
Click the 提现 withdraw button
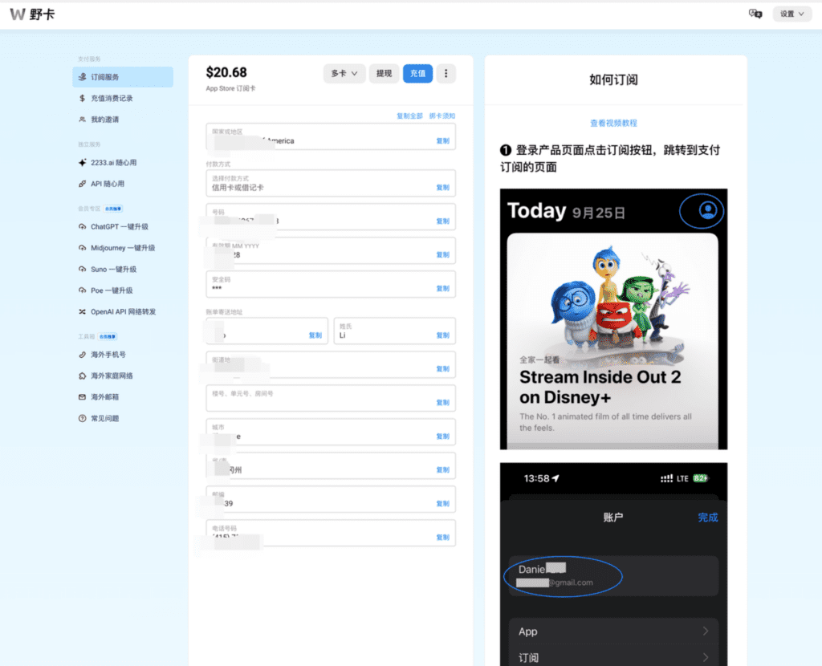tap(384, 73)
